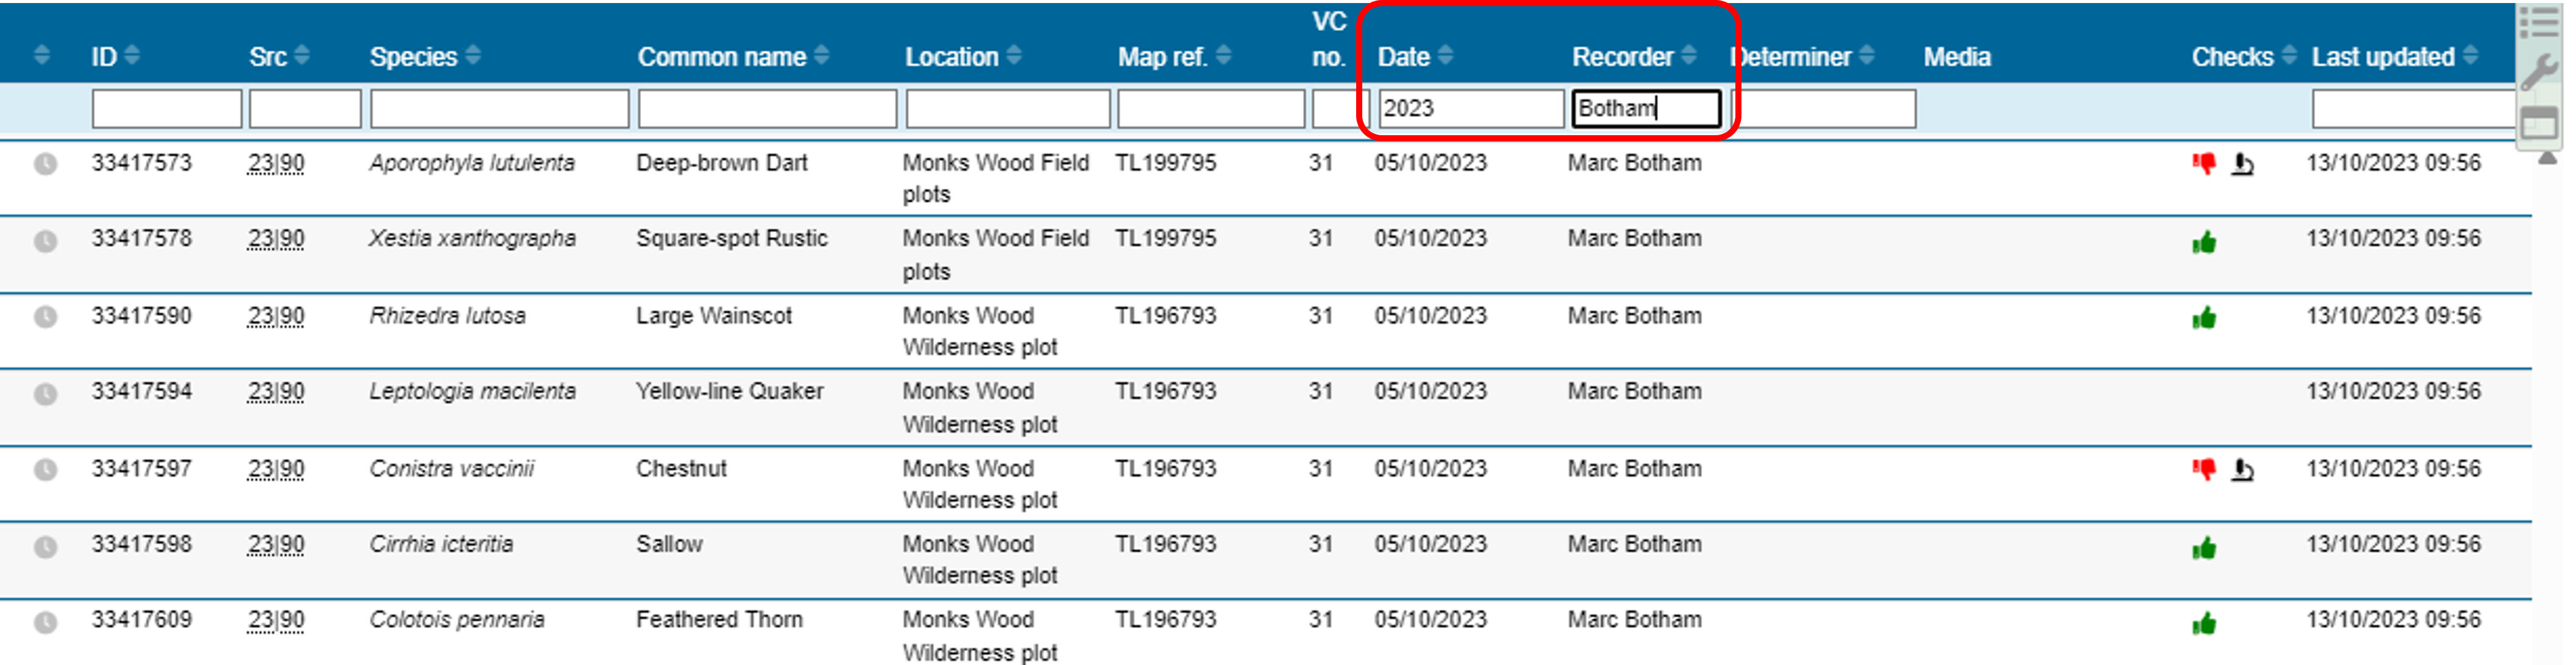The width and height of the screenshot is (2576, 665).
Task: Click the Date filter containing 2023
Action: [1471, 108]
